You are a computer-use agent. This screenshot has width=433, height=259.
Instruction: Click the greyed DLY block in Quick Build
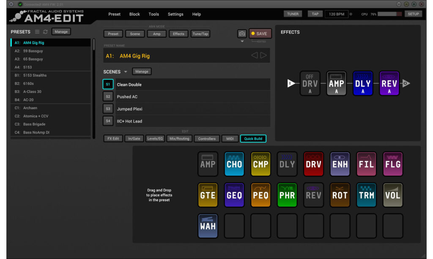[x=287, y=164]
